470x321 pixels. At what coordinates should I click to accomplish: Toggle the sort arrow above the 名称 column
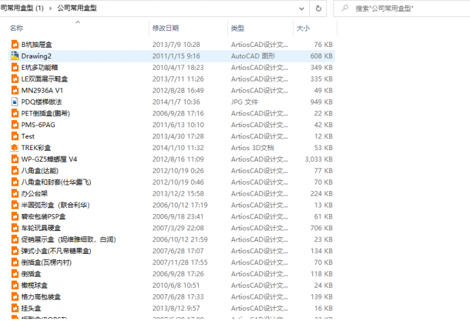click(78, 22)
